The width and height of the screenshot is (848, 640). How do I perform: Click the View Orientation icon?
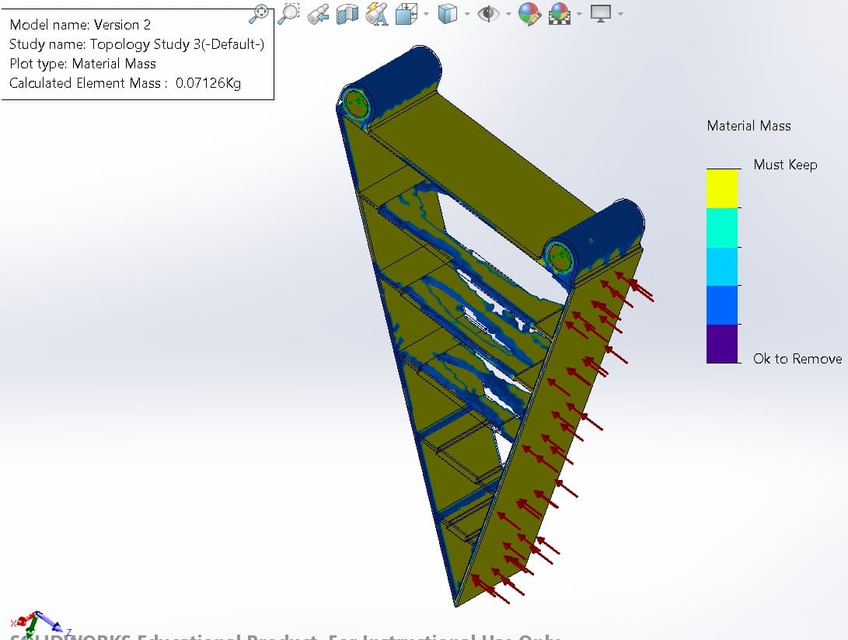[407, 13]
